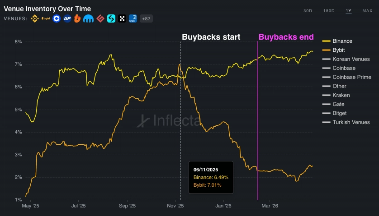Click the orange Bithumb venue icon

(x=78, y=18)
